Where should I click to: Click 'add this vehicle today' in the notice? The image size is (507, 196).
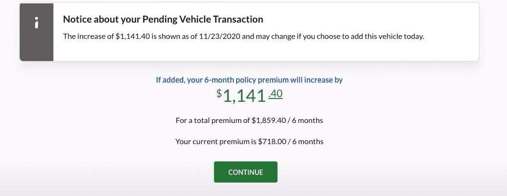(387, 36)
